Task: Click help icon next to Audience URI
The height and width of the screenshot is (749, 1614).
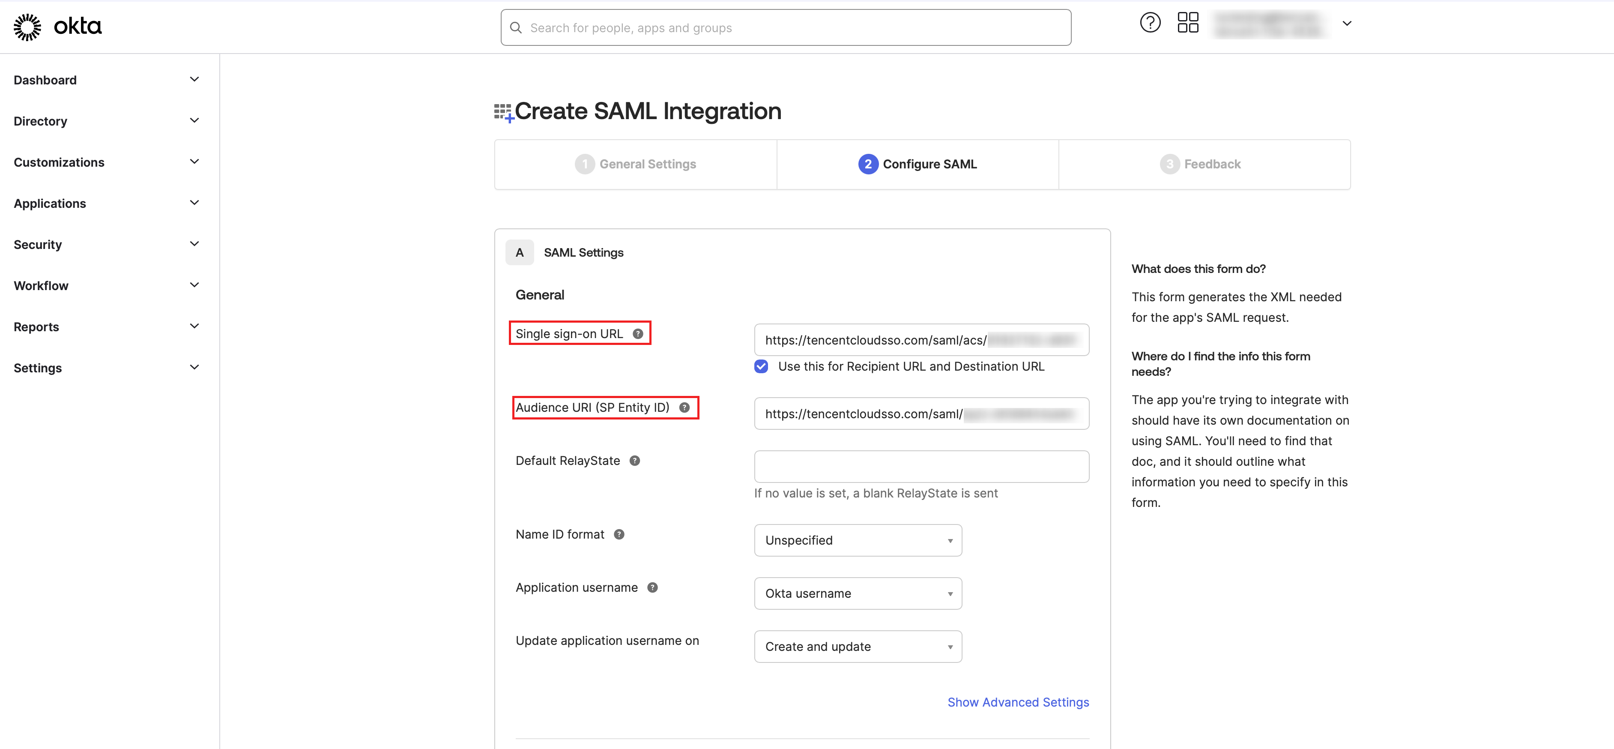Action: click(684, 408)
